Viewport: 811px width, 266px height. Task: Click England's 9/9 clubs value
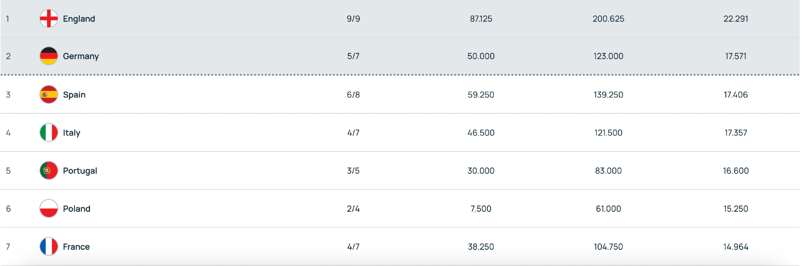pyautogui.click(x=353, y=19)
